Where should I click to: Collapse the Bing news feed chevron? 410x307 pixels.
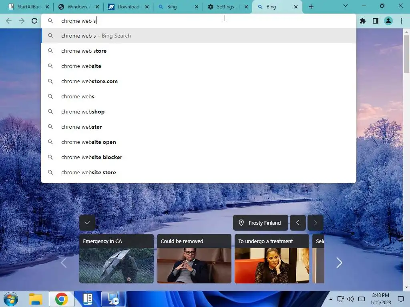pyautogui.click(x=87, y=223)
